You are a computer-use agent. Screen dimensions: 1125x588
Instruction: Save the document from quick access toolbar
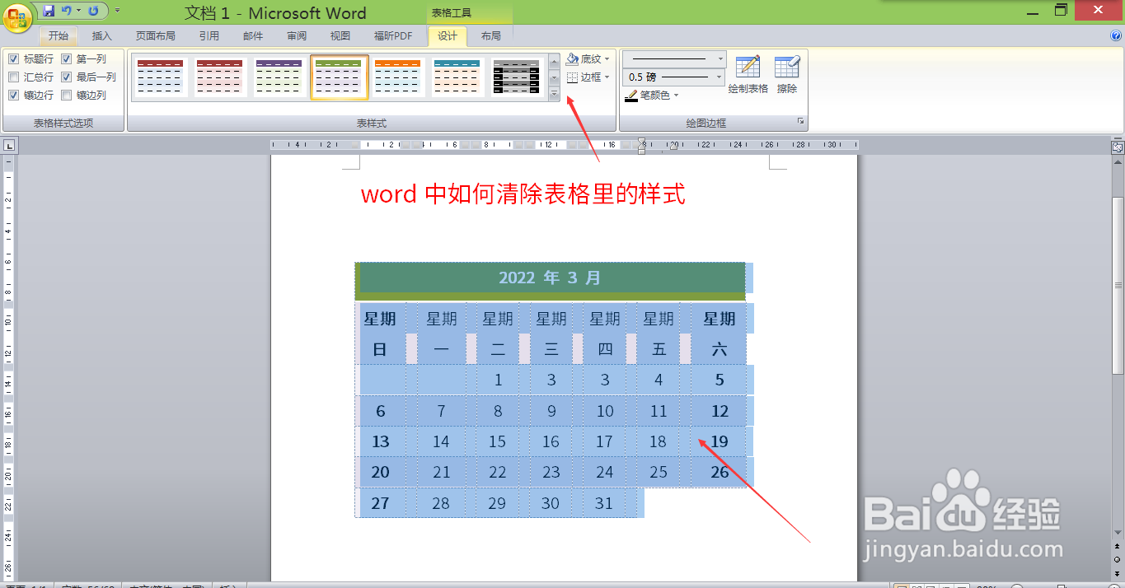coord(48,11)
